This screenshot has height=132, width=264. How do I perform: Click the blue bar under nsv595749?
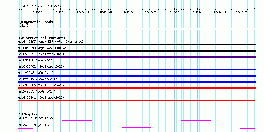136,82
